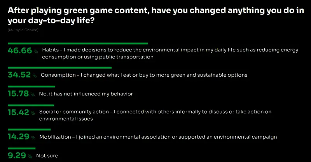Screen dimensions: 311x162
Task: Click the green bar above 14.29%
Action: click(29, 129)
